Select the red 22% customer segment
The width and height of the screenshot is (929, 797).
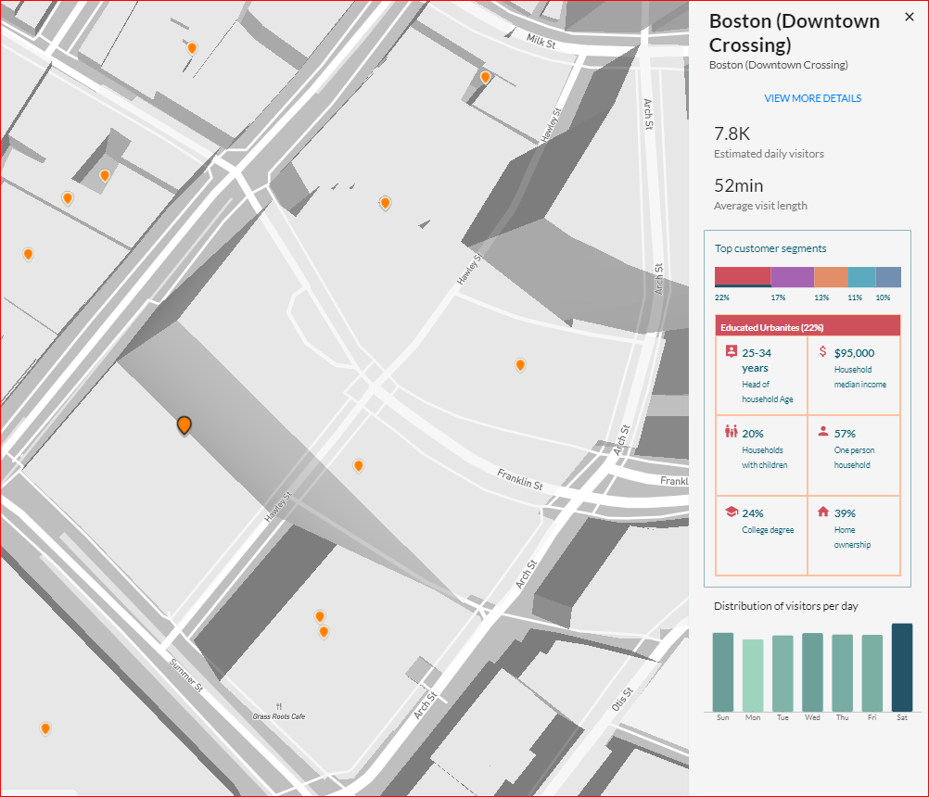click(743, 276)
